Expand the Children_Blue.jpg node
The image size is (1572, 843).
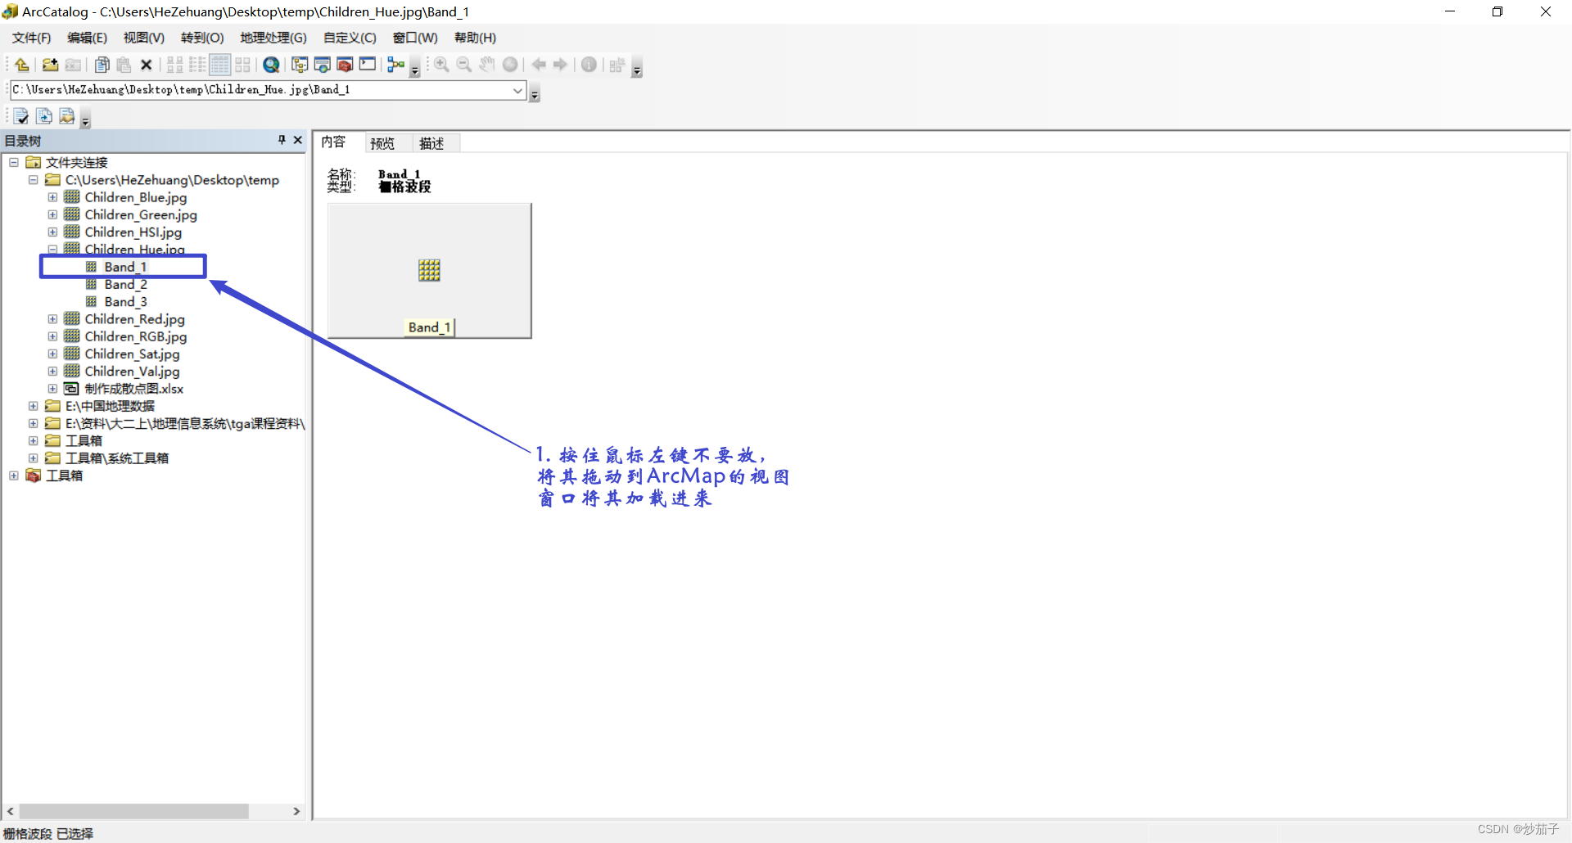click(52, 197)
